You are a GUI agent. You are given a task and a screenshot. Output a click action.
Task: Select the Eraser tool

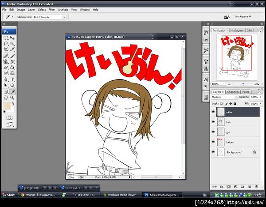[x=6, y=68]
